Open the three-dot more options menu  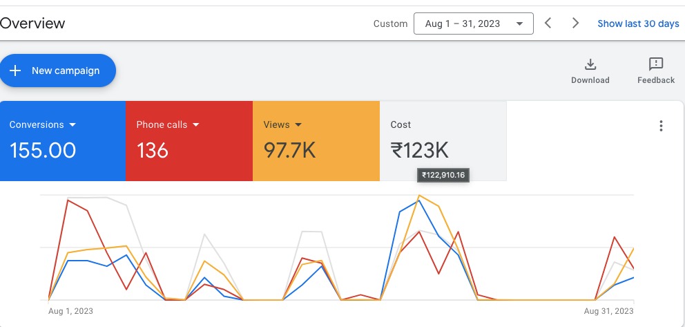pyautogui.click(x=661, y=126)
